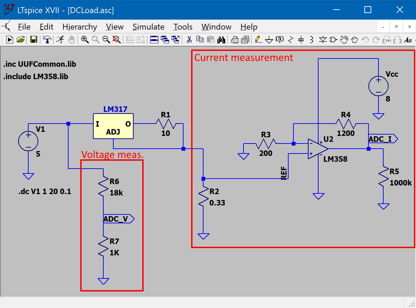
Task: Restore the inner document window
Action: click(x=396, y=26)
